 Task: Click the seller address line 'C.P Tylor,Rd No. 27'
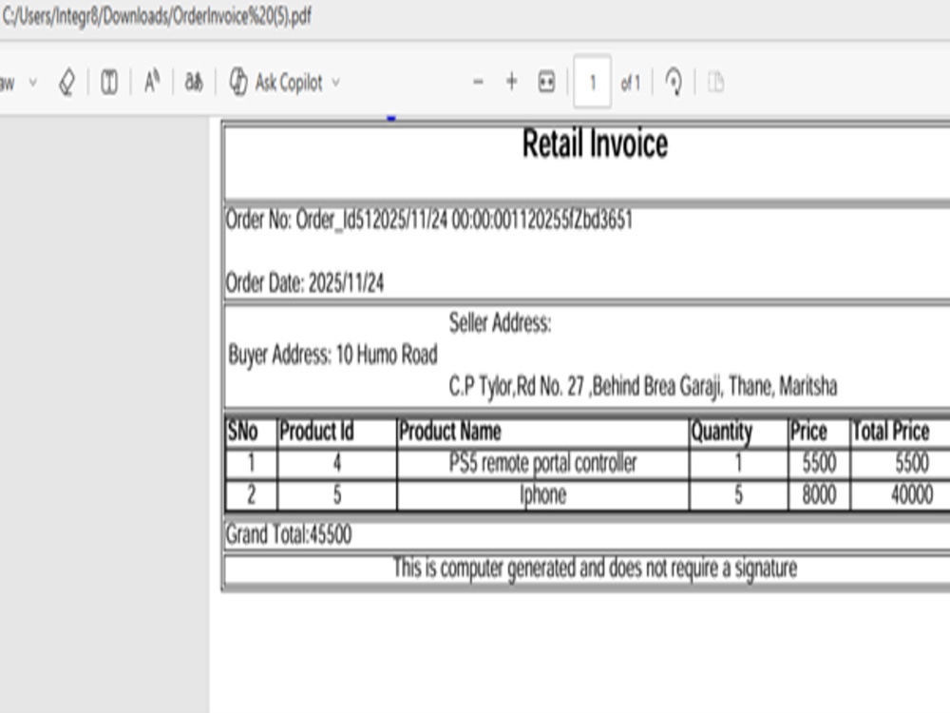[x=643, y=386]
